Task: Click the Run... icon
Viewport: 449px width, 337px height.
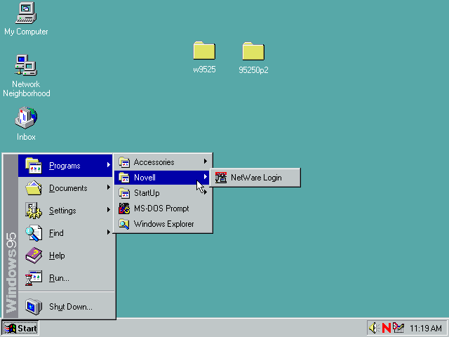Action: [x=34, y=278]
